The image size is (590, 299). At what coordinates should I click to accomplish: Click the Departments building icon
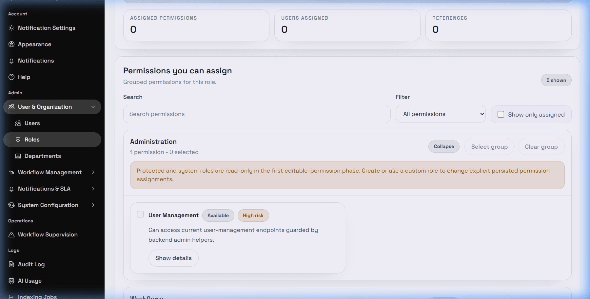(x=18, y=156)
